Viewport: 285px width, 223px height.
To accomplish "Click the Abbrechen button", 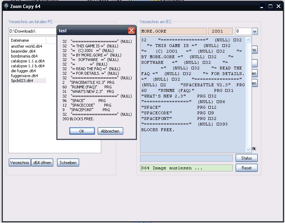I will (110, 131).
